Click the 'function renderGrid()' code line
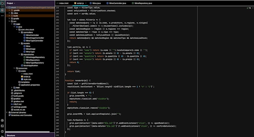 pos(78,80)
